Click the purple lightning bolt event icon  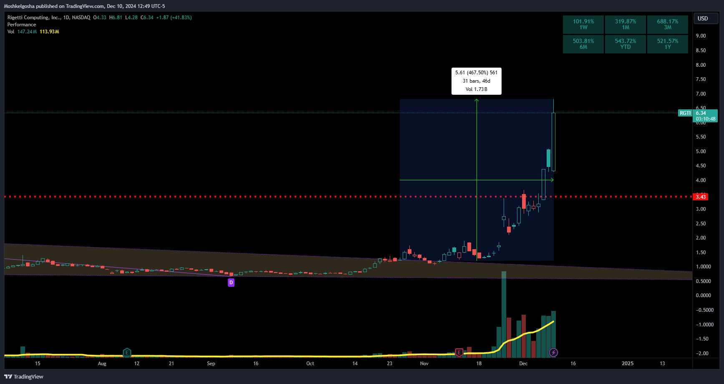tap(553, 353)
